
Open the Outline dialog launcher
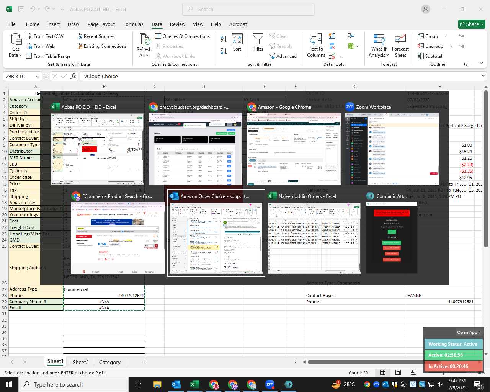(x=466, y=64)
